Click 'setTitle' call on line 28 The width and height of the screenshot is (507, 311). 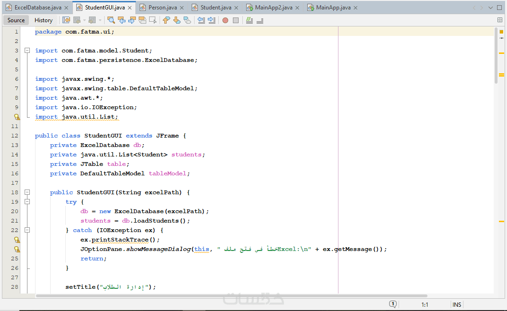click(80, 287)
